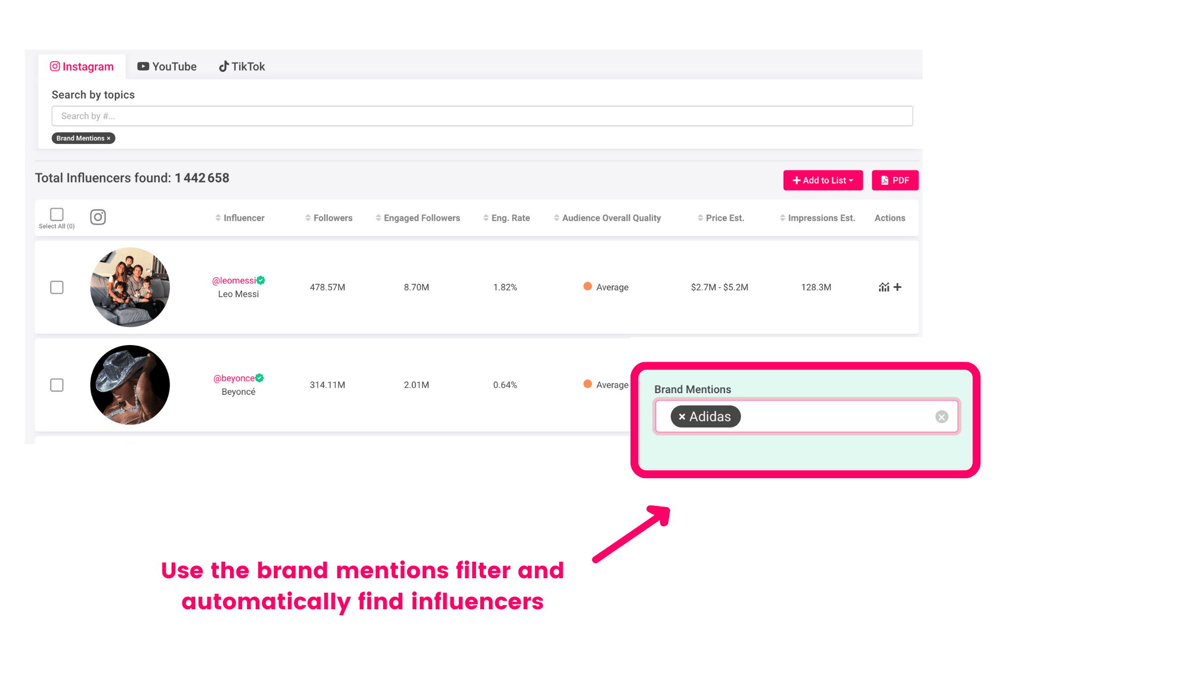Click Engaged Followers sort arrow
Image resolution: width=1198 pixels, height=674 pixels.
pos(378,217)
